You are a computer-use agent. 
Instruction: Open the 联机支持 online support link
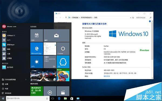click(x=107, y=76)
